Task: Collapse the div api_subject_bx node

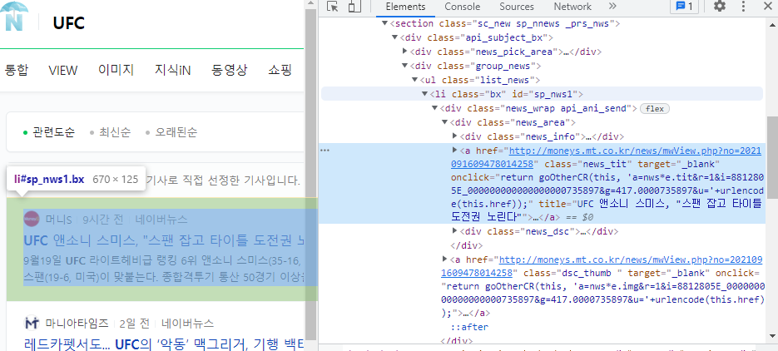Action: [394, 37]
